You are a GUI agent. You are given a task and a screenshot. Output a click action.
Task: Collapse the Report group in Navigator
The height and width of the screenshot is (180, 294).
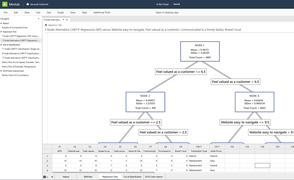(x=1, y=23)
